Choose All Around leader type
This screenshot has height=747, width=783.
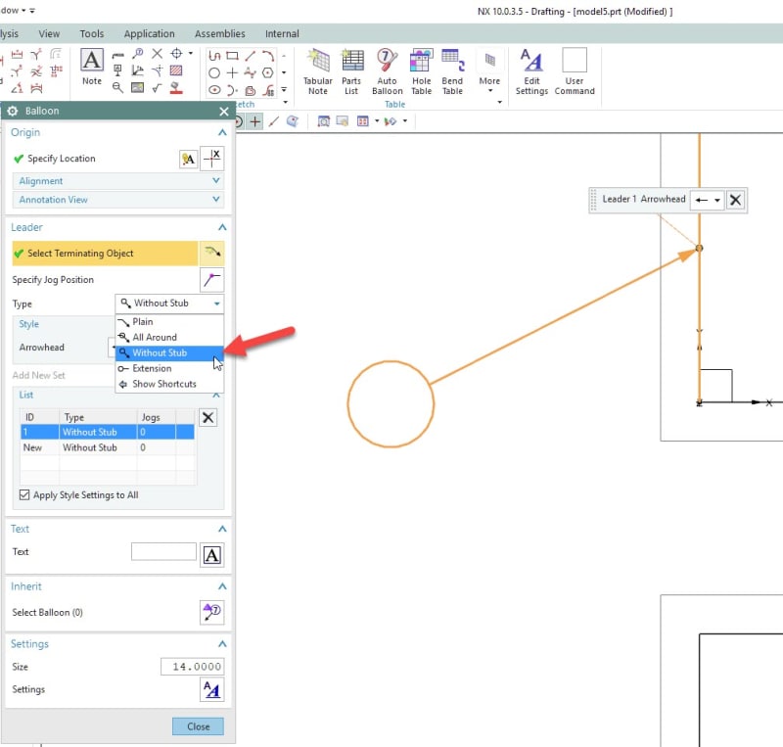pyautogui.click(x=169, y=337)
